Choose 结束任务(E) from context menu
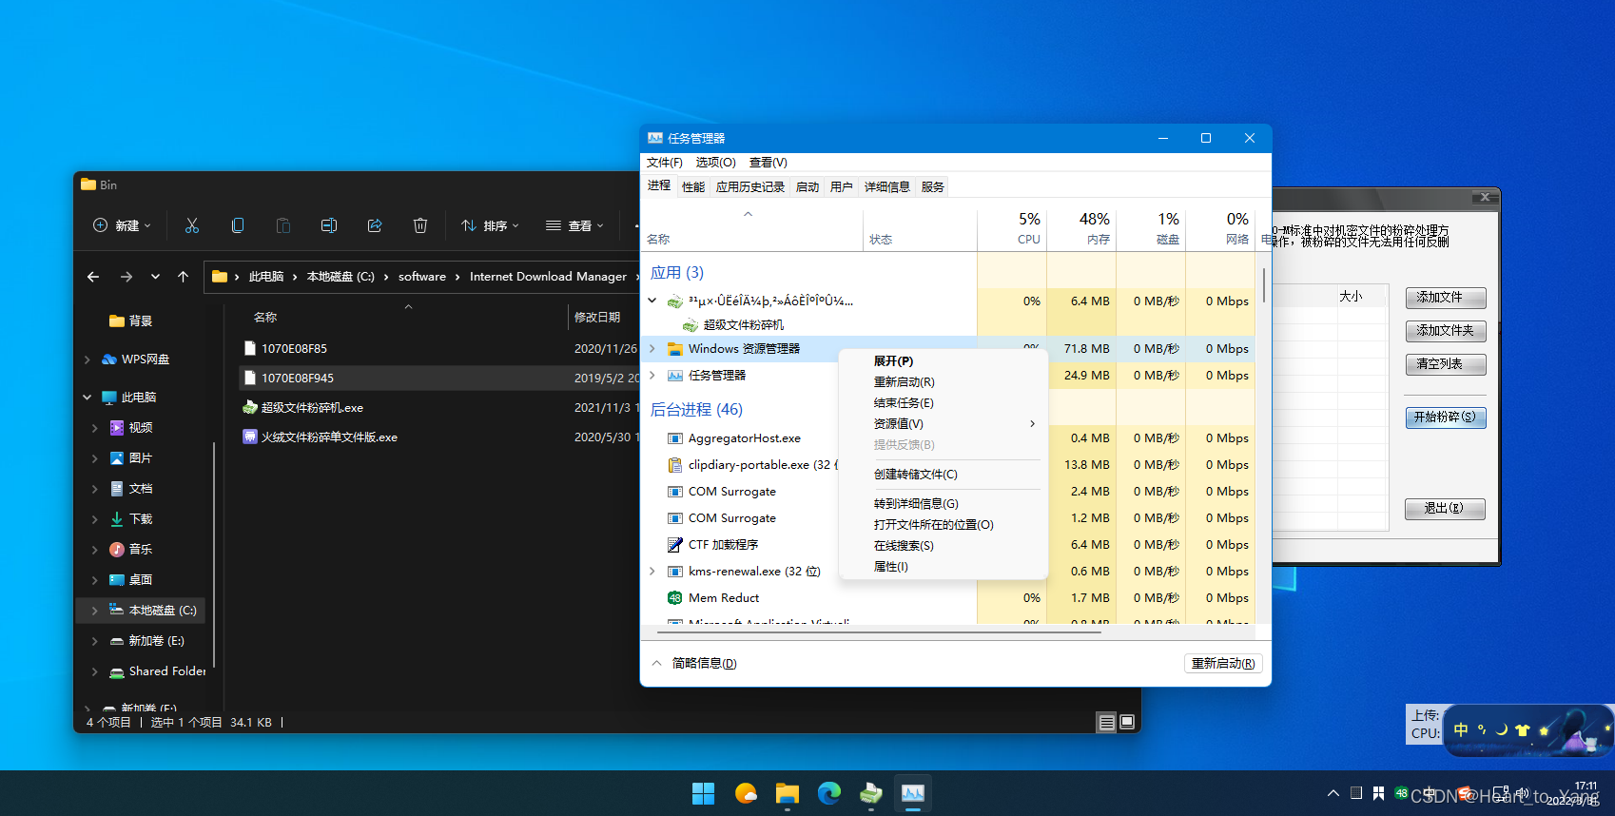Screen dimensions: 1615x816 coord(943,403)
